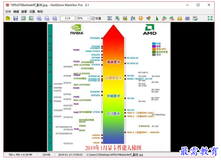Switch to full screen view
Screen dimensions: 221x162
point(210,18)
